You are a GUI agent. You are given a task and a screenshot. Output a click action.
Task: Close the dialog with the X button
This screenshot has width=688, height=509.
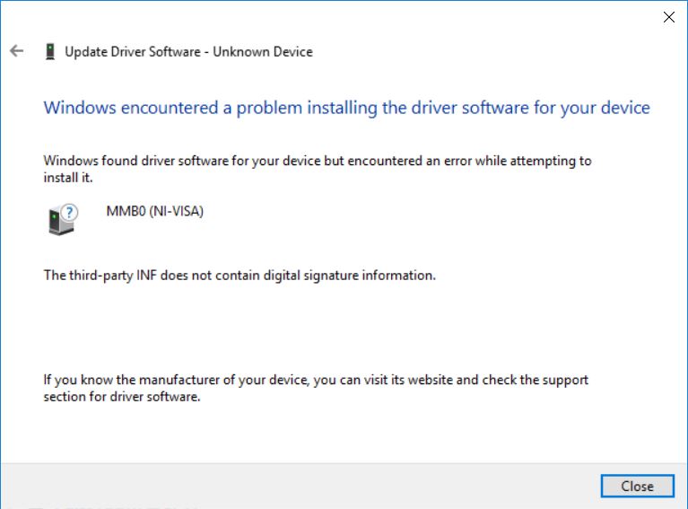[668, 17]
